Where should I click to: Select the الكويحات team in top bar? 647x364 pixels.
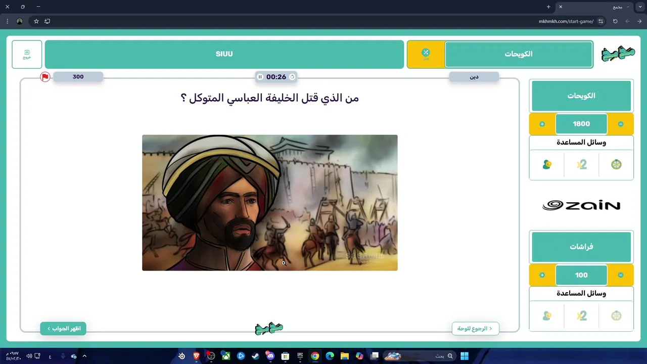[519, 54]
